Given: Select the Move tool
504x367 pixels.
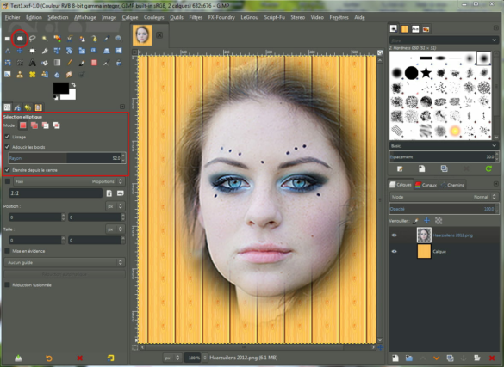Looking at the screenshot, I should [x=20, y=51].
